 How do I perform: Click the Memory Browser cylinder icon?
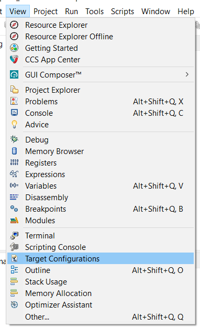tap(14, 151)
